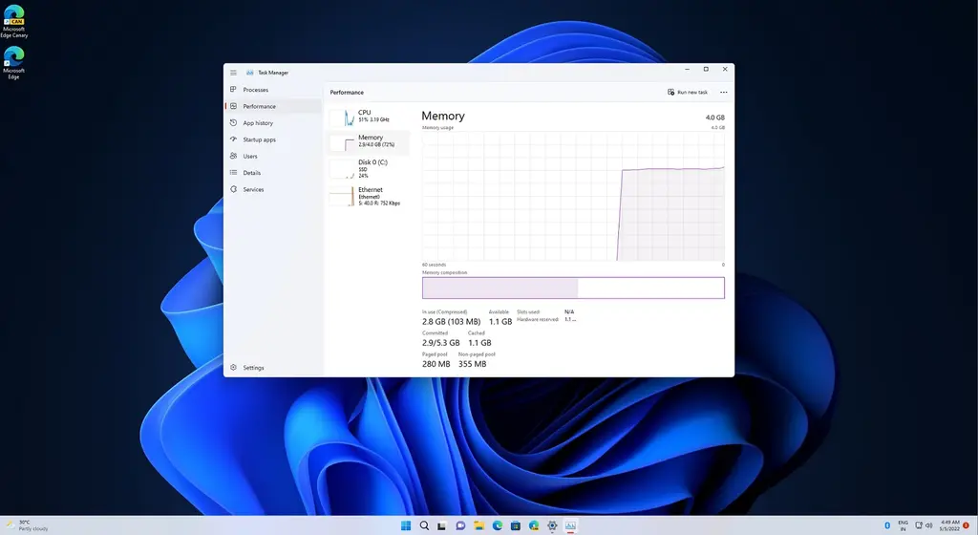Open the taskbar Search icon
Viewport: 978px width, 535px height.
click(423, 525)
